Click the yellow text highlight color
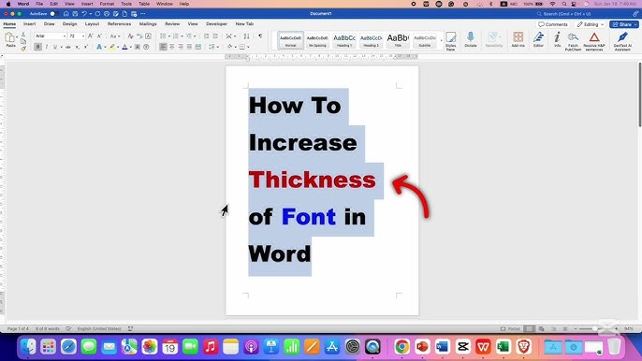This screenshot has width=642, height=361. [x=112, y=47]
